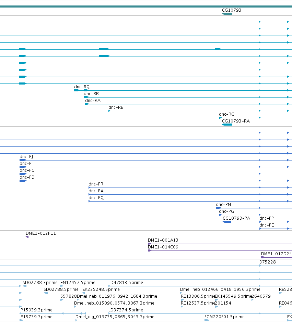
Task: Click the 201154 feature label
Action: click(x=223, y=303)
